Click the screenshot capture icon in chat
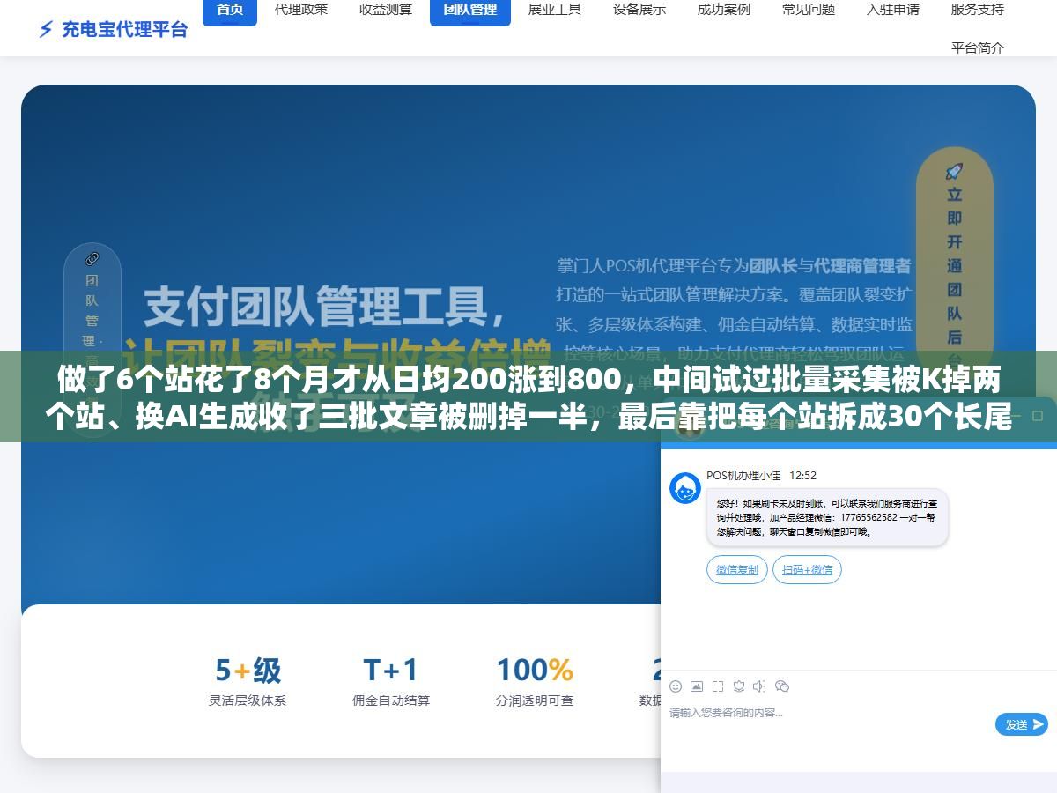Screen dimensions: 1057x793 point(718,686)
